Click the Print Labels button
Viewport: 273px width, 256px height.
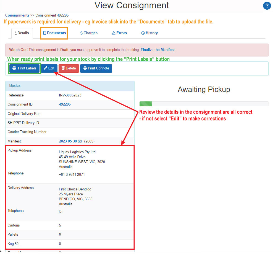(x=25, y=68)
